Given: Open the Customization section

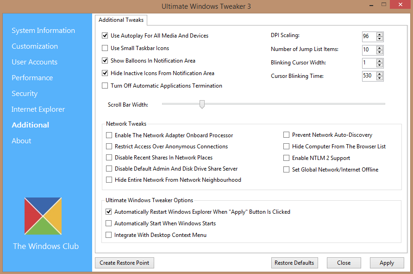Looking at the screenshot, I should click(x=35, y=46).
